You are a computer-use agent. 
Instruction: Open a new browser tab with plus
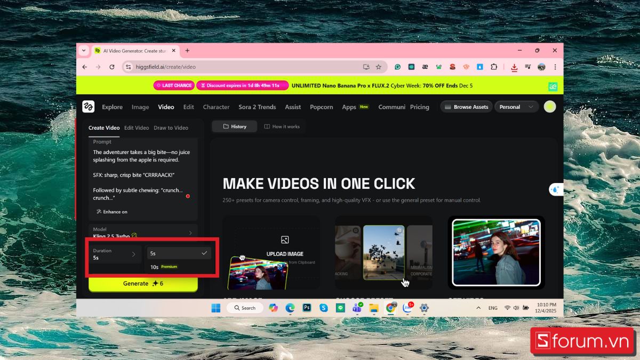(187, 51)
